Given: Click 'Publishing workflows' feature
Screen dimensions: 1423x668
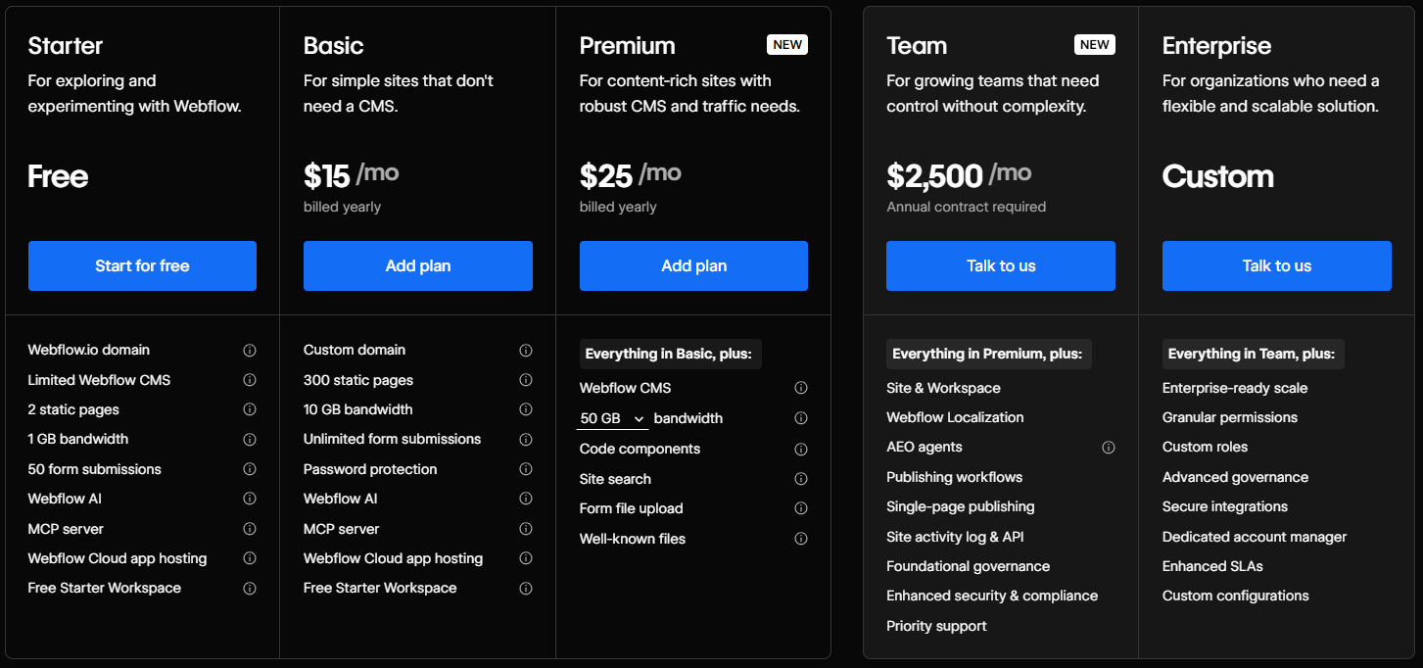Looking at the screenshot, I should [955, 477].
